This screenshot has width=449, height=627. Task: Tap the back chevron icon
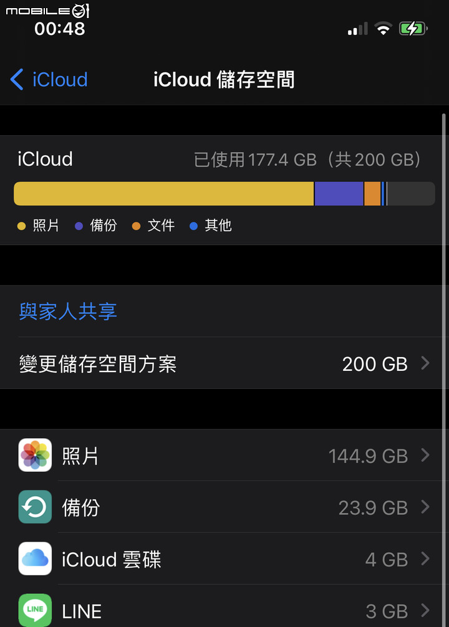coord(17,79)
